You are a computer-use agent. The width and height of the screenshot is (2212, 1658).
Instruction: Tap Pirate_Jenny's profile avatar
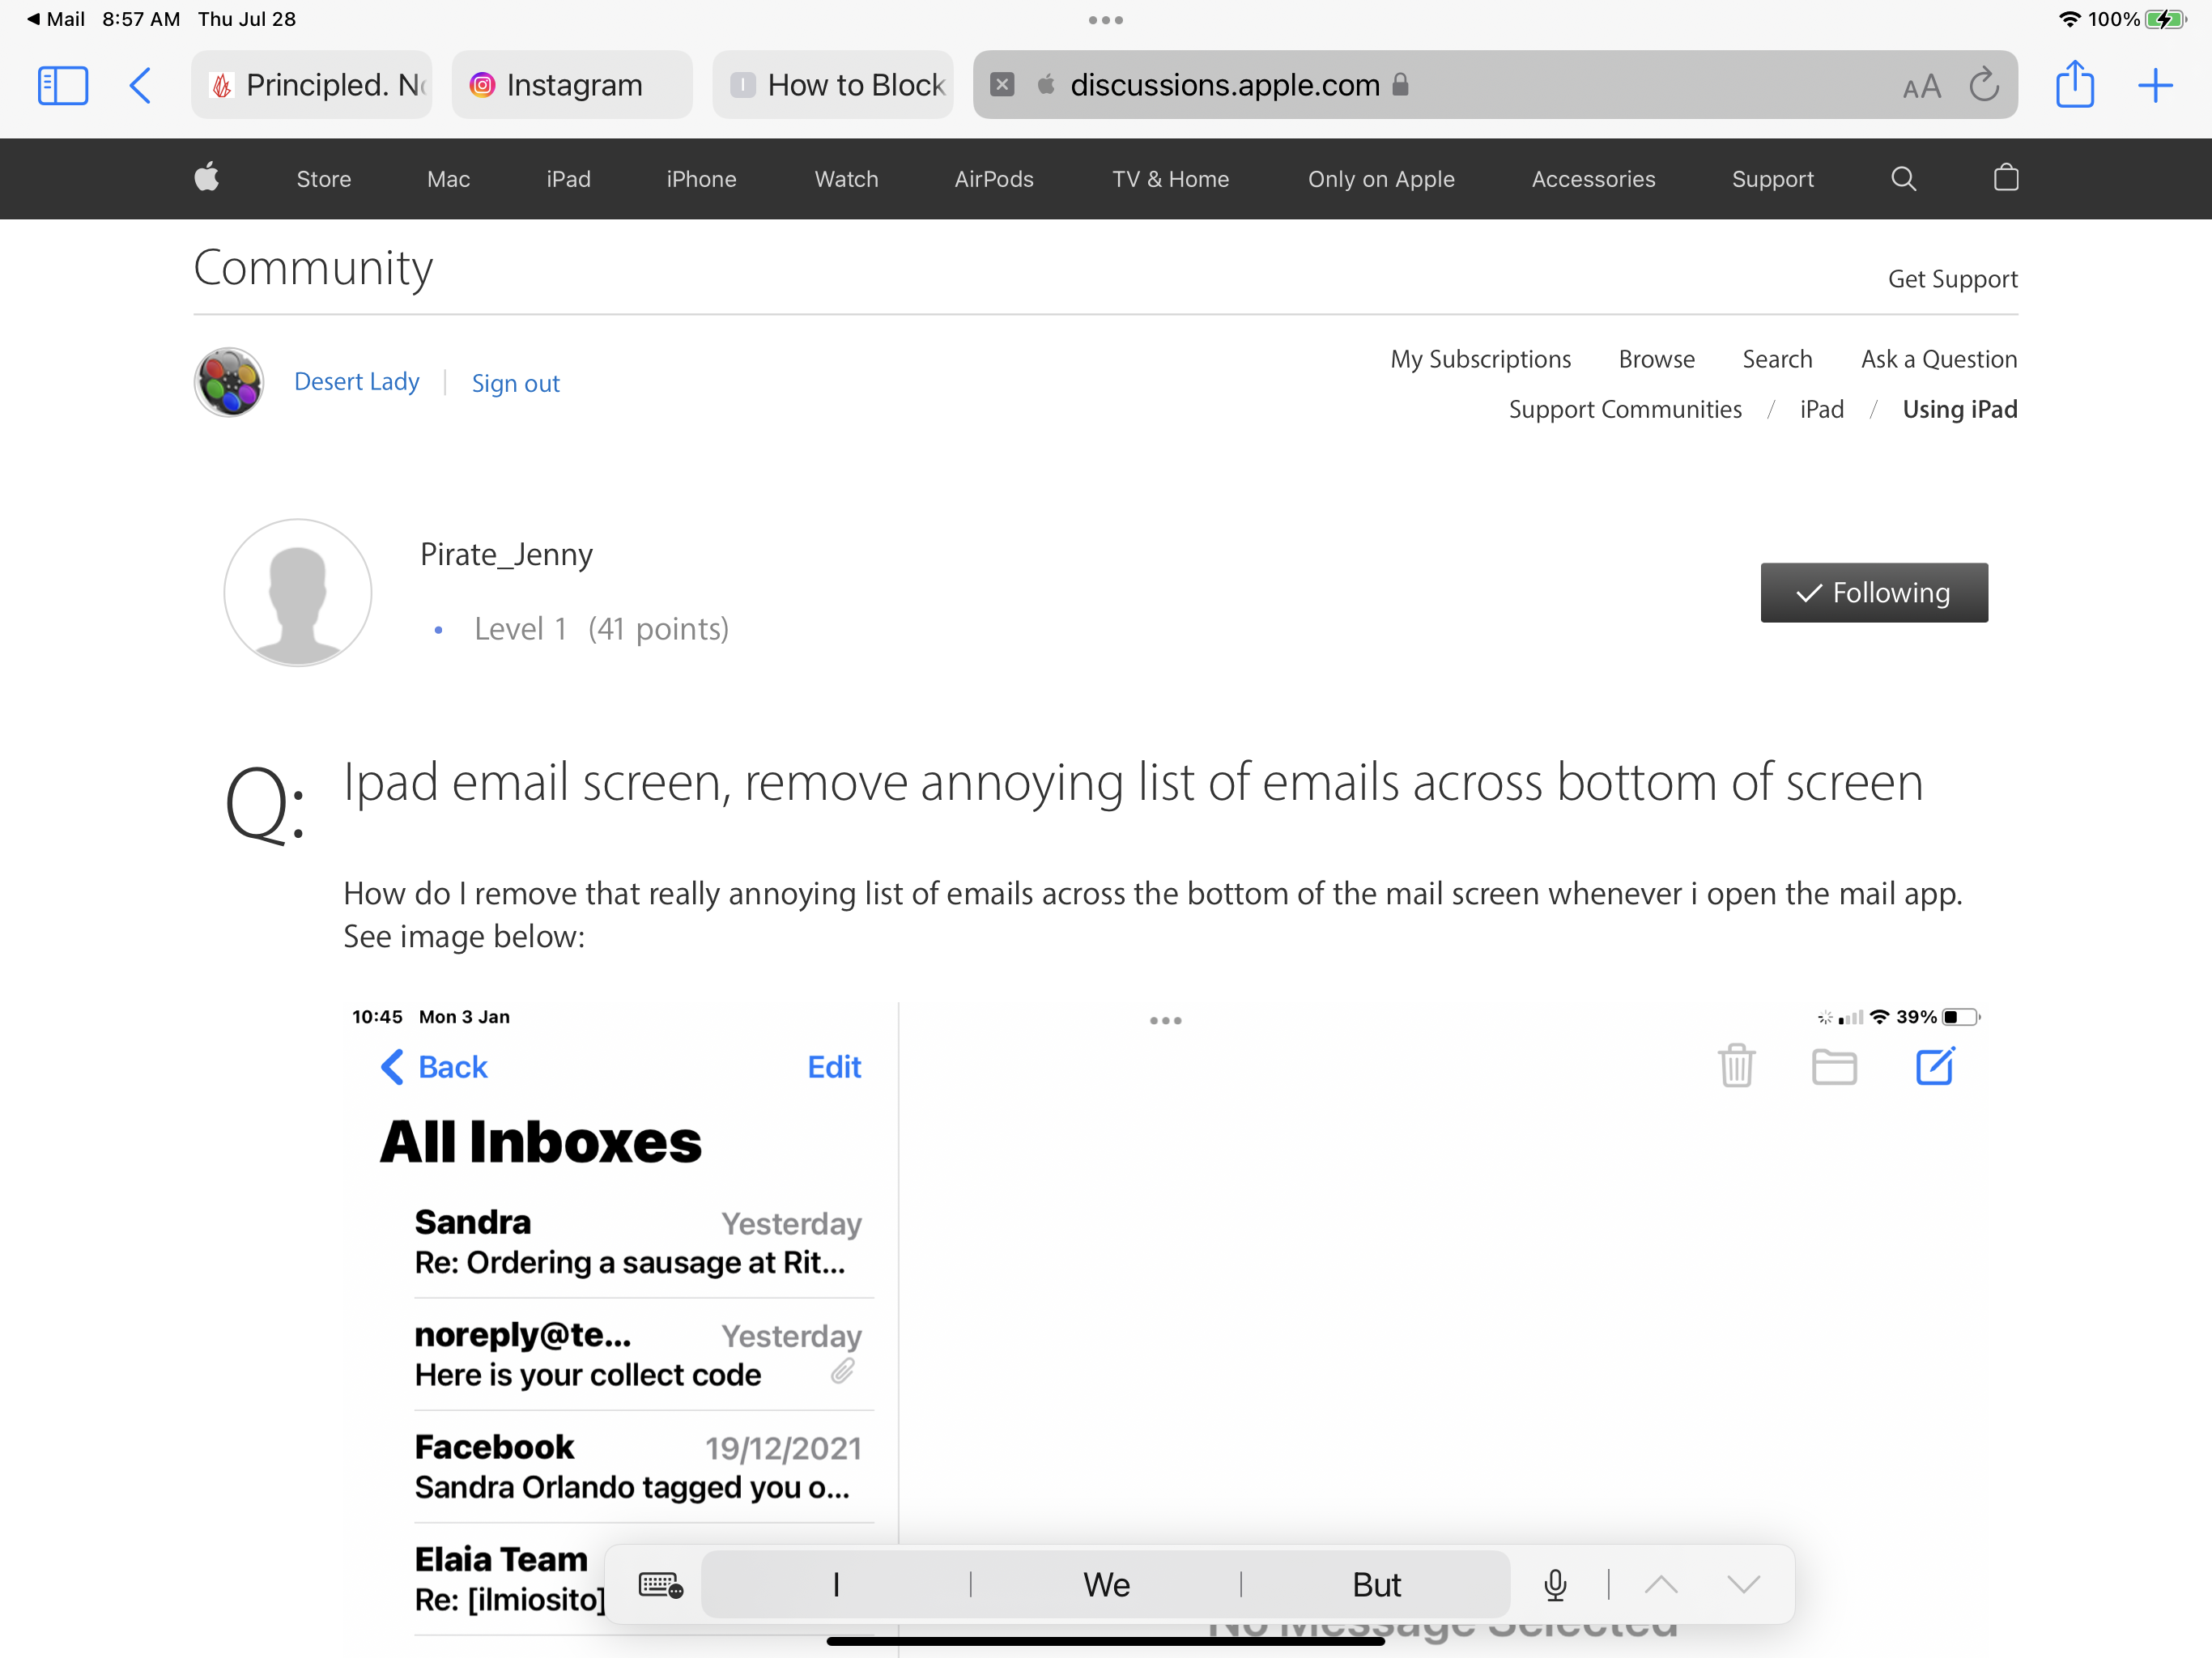(x=297, y=592)
